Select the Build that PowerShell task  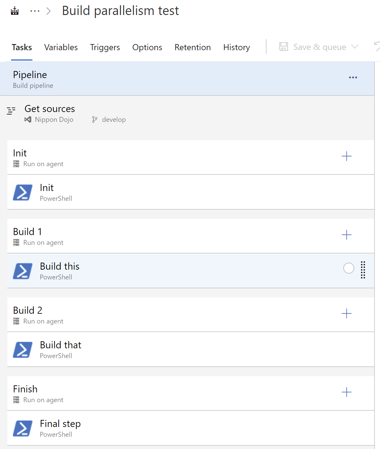(x=61, y=350)
